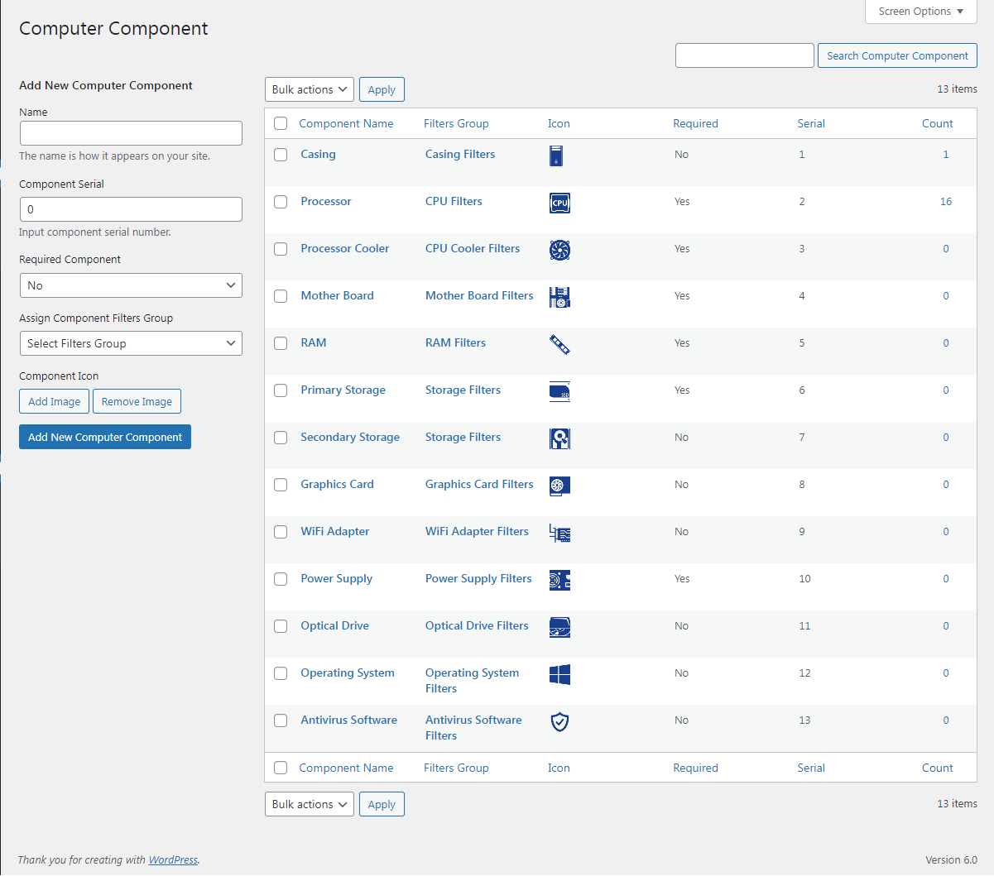Sort by Icon column header

click(559, 123)
